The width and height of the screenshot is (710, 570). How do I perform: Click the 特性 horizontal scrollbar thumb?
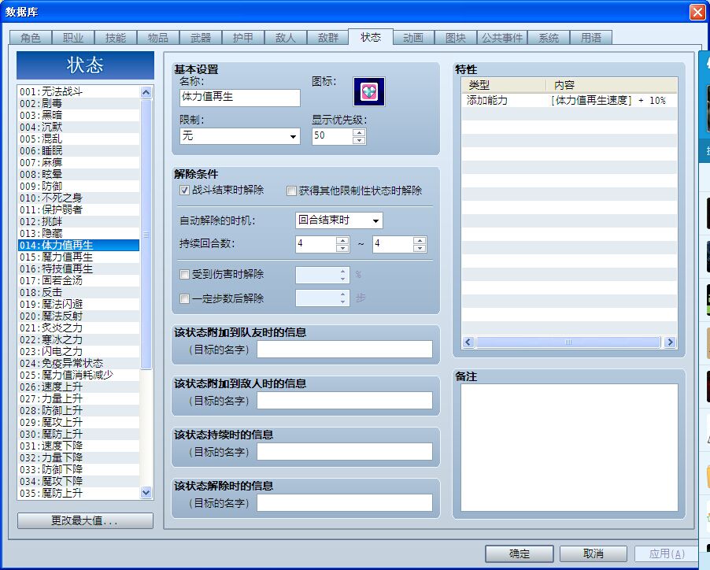568,342
